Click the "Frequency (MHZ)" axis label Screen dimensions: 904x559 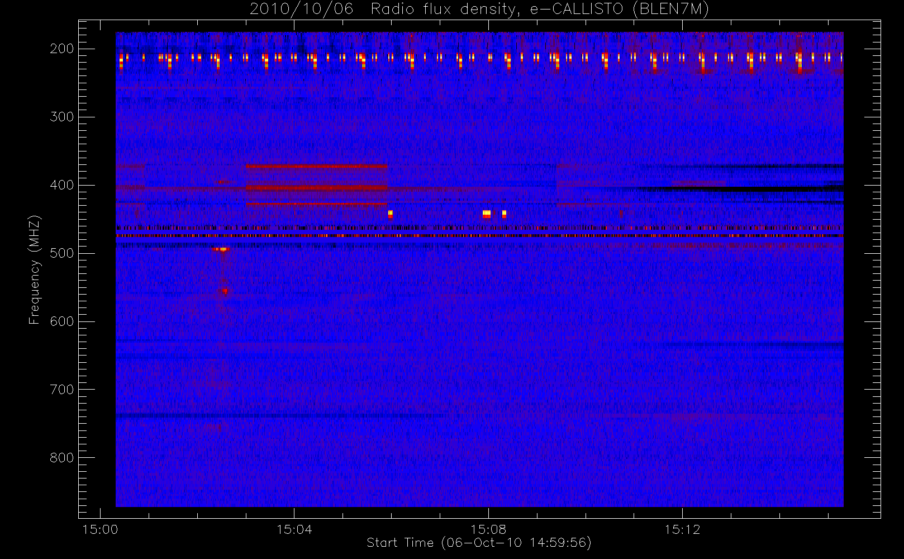(x=35, y=270)
